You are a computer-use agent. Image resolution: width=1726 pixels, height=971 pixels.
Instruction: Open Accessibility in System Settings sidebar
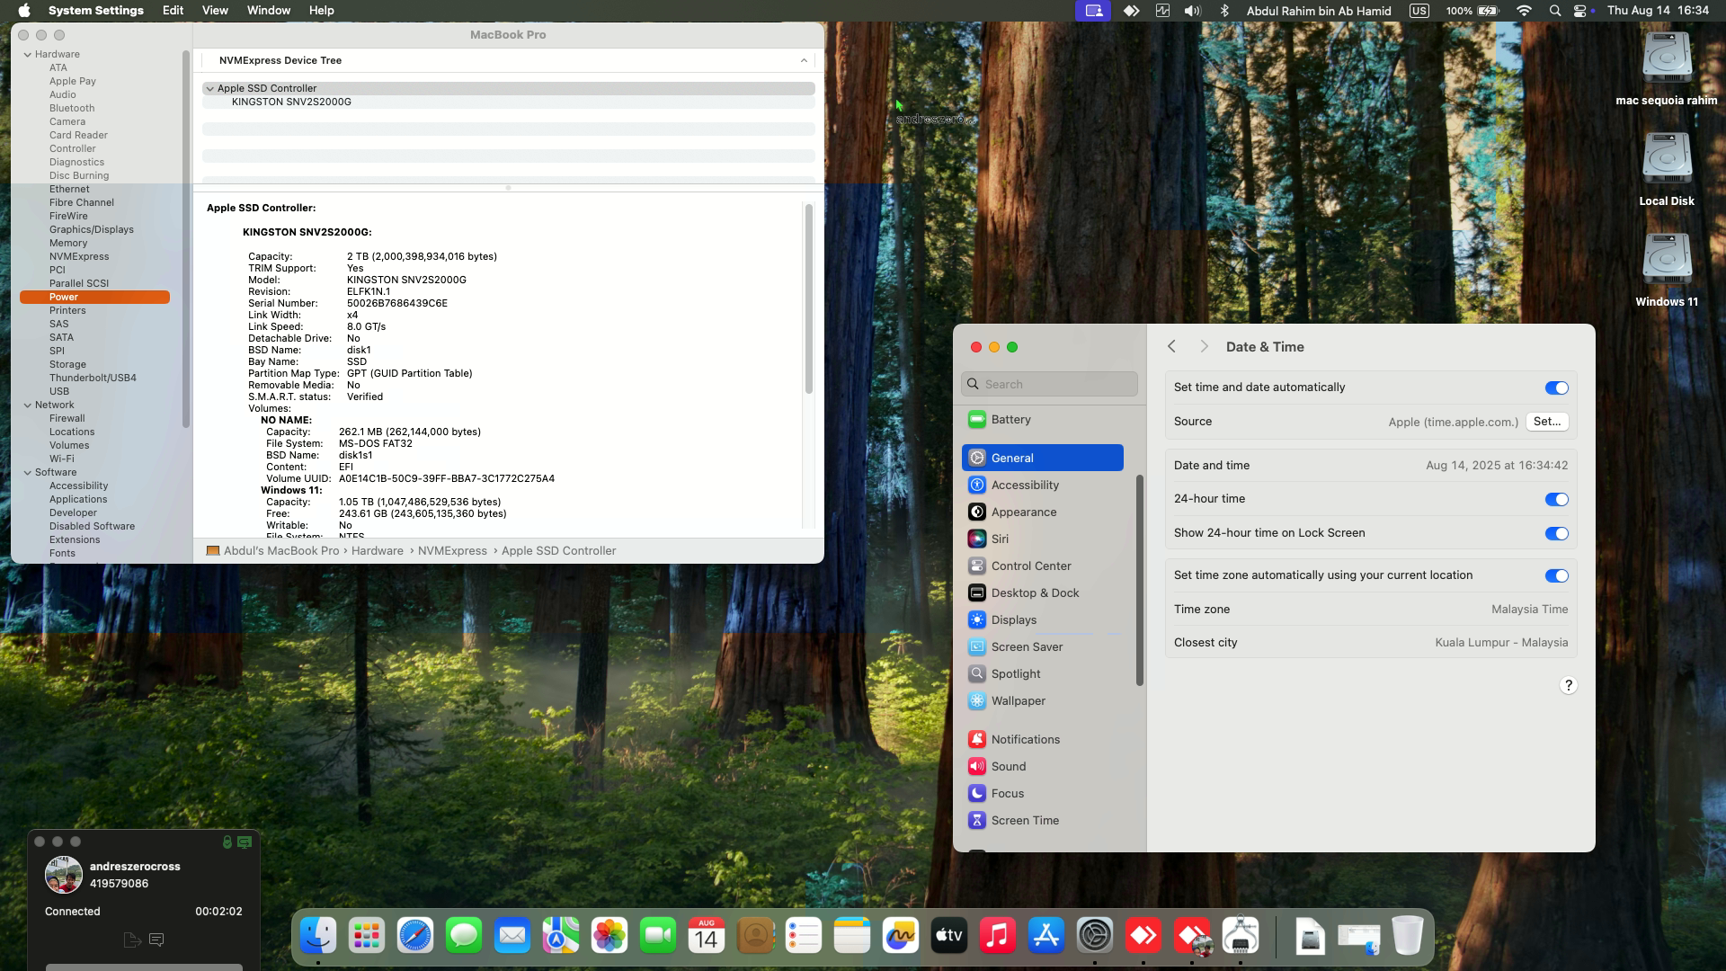pos(1042,485)
